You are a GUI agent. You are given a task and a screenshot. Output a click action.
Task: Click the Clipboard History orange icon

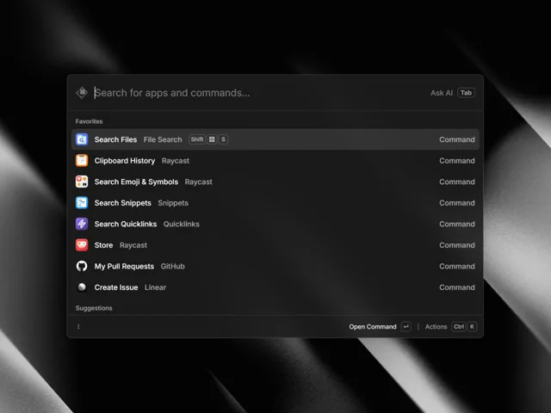[x=82, y=161]
